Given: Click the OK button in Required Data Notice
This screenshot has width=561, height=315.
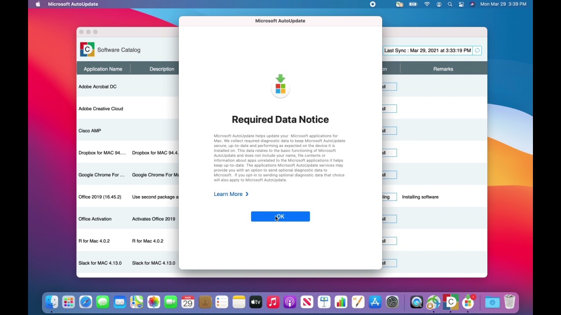Looking at the screenshot, I should coord(280,217).
